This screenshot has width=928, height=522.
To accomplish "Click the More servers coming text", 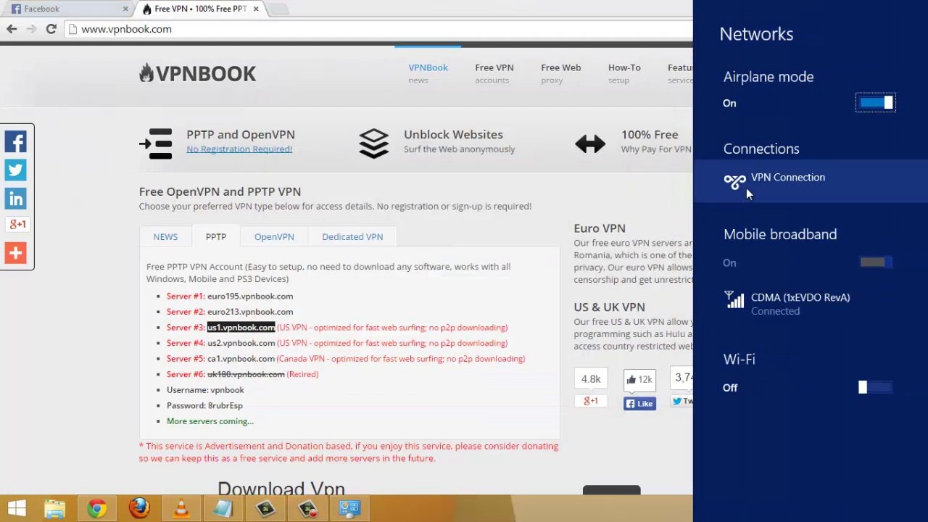I will 210,421.
